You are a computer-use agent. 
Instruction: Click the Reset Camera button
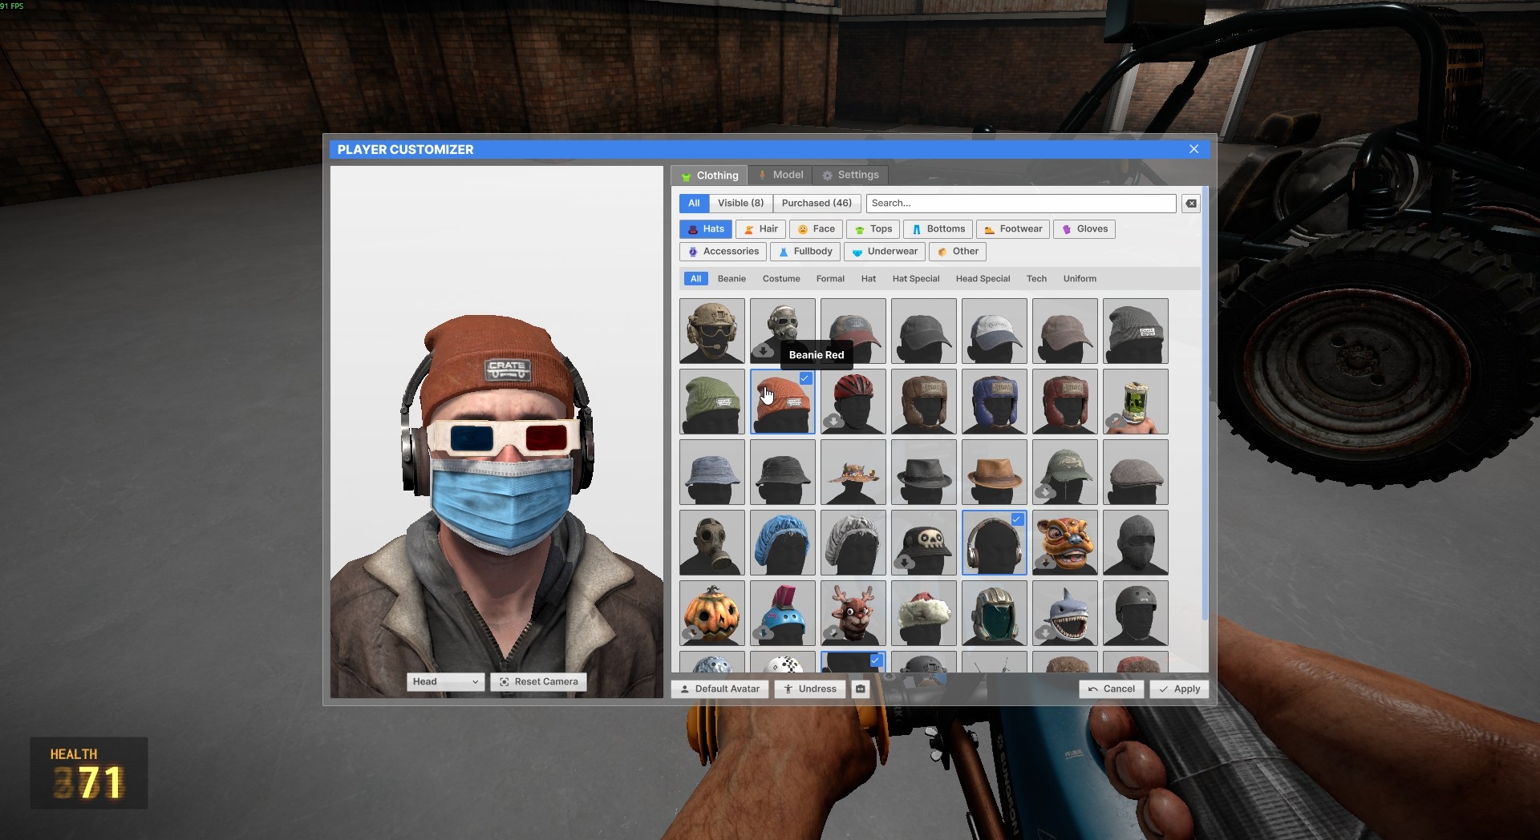(539, 681)
